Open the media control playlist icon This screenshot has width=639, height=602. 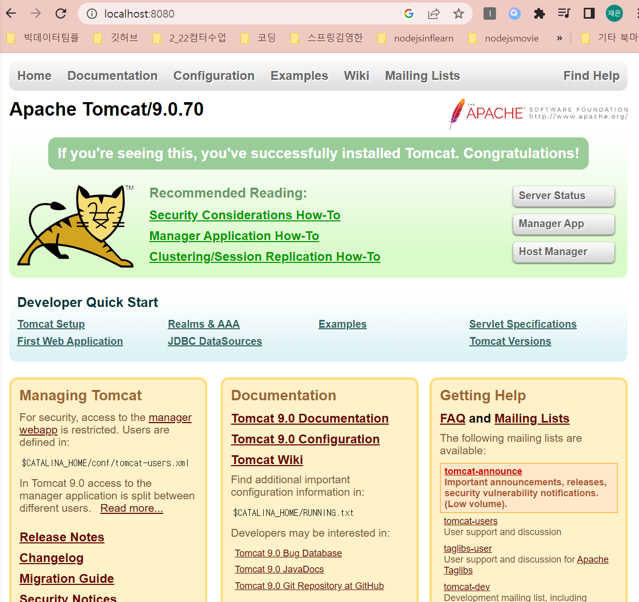click(564, 13)
